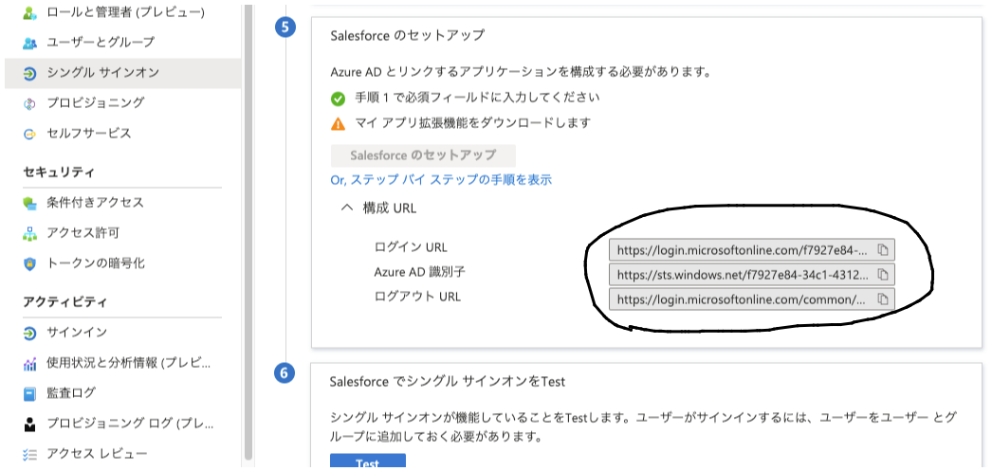Click the 監査ログ icon
This screenshot has height=471, width=992.
pos(29,394)
